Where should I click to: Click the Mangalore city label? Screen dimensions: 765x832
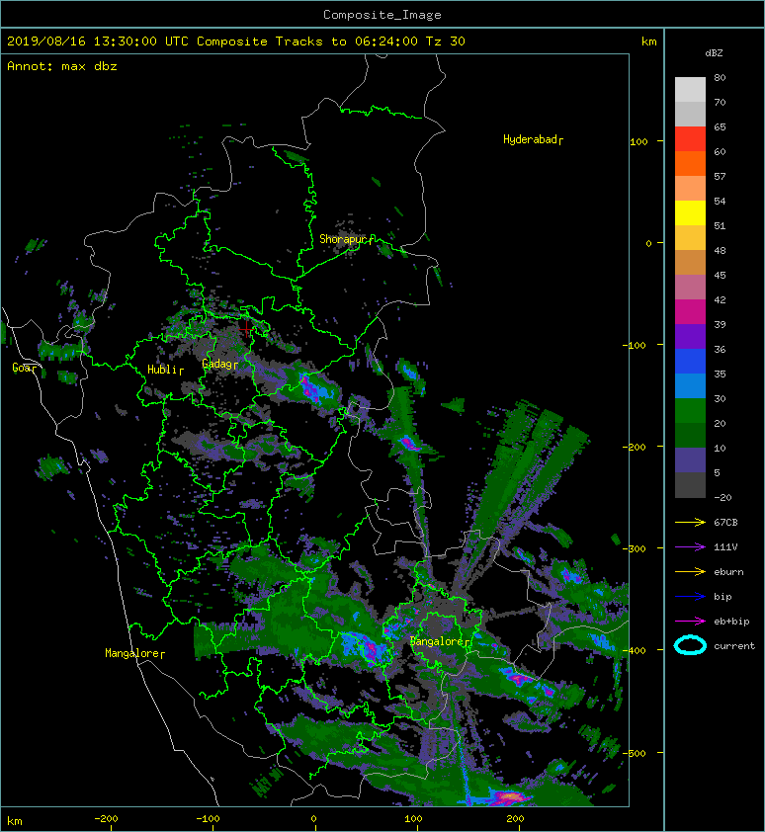click(134, 653)
